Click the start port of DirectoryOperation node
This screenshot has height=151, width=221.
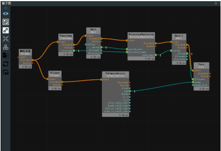[x=127, y=40]
